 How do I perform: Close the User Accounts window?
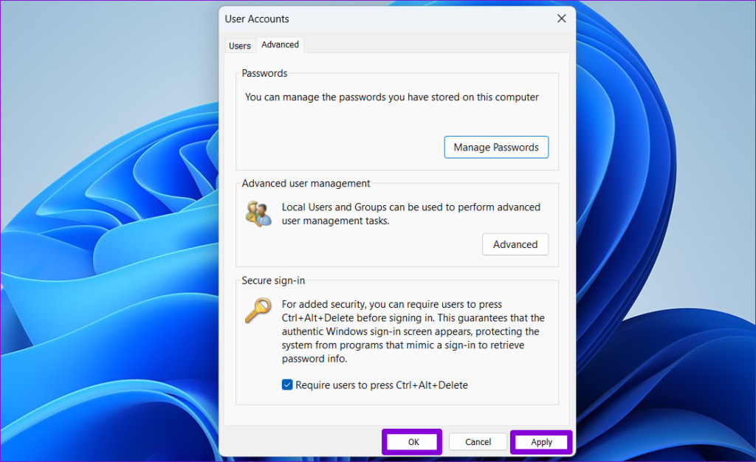[x=561, y=18]
